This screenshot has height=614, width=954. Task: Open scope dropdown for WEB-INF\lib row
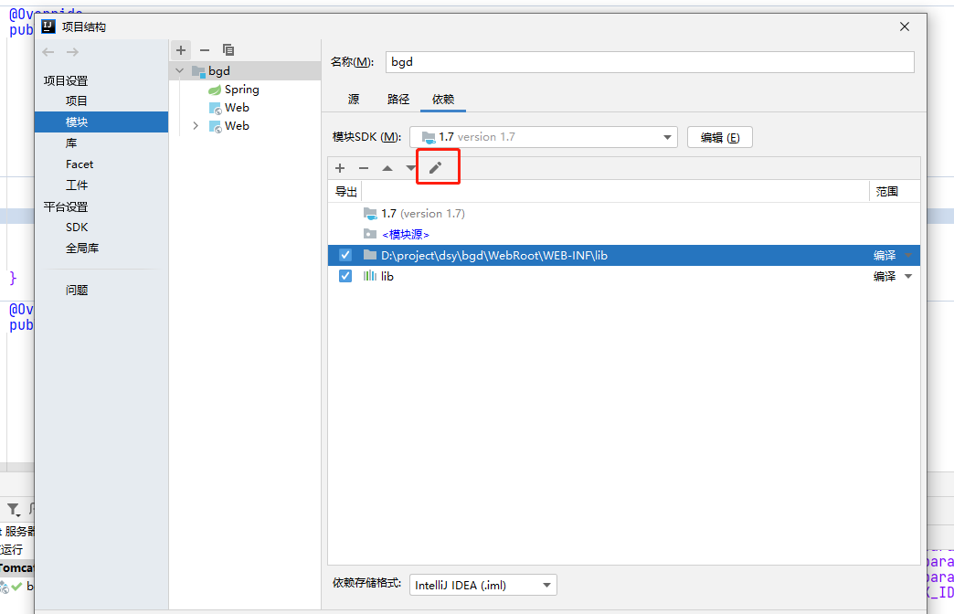(908, 255)
